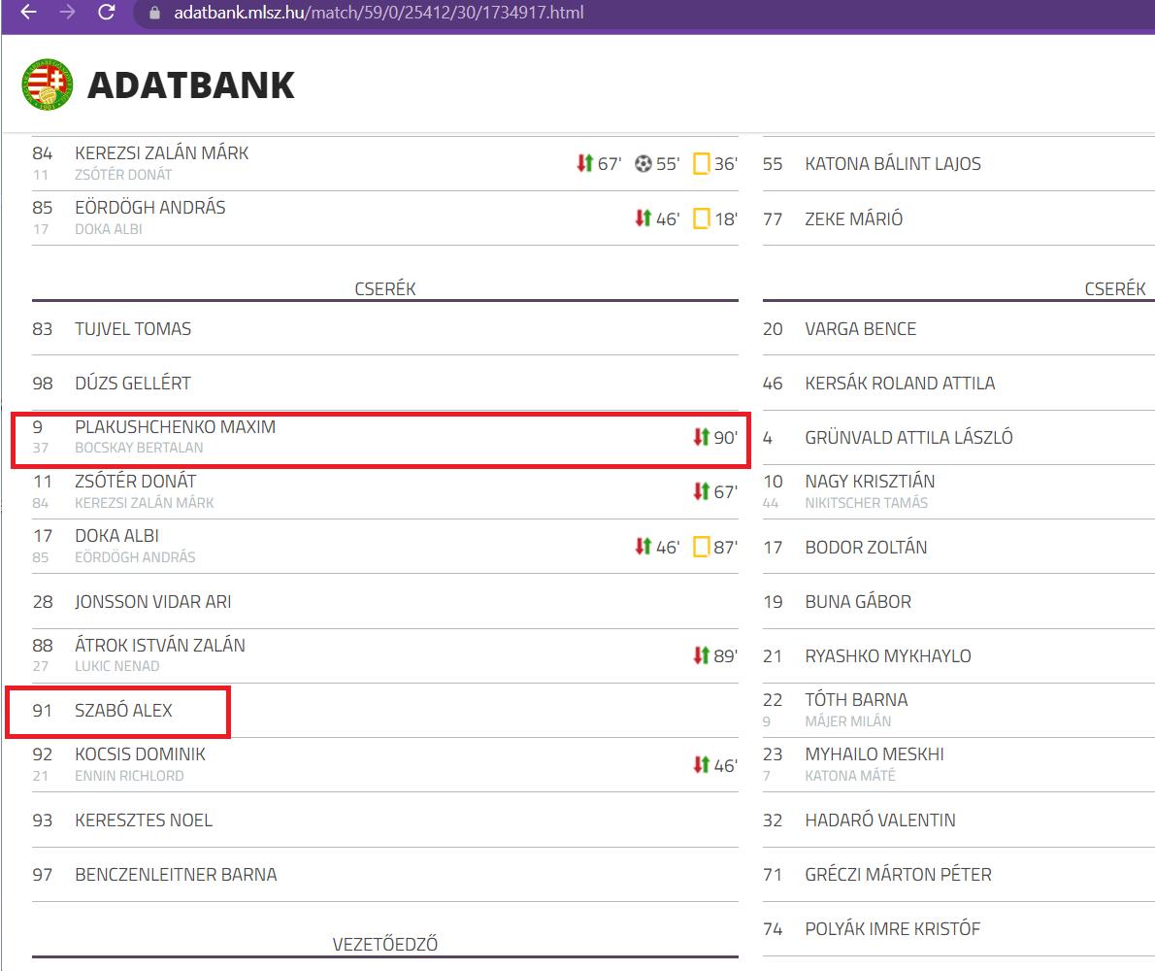Click the address bar URL
Image resolution: width=1155 pixels, height=971 pixels.
(x=379, y=13)
